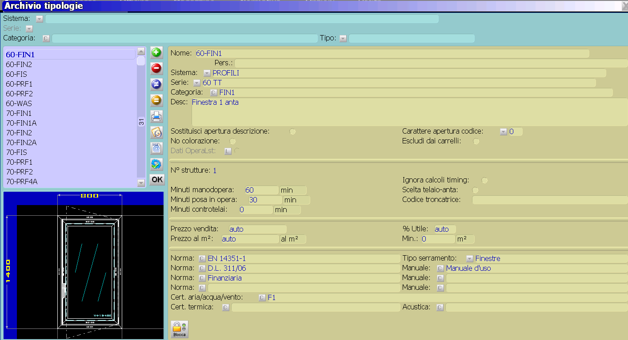The width and height of the screenshot is (628, 340).
Task: Click the Minuti manodopera value field
Action: [x=261, y=190]
